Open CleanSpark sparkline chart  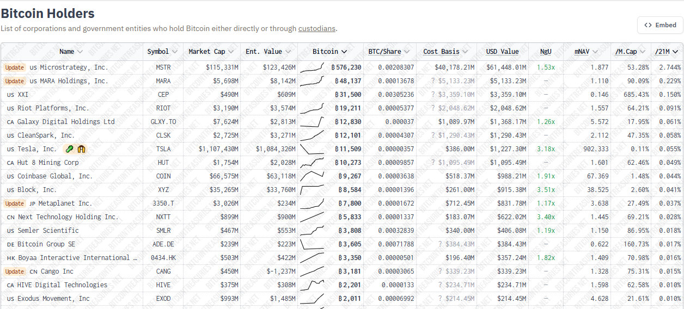[312, 135]
